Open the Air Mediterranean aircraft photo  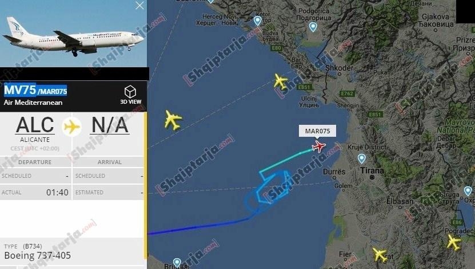(x=73, y=34)
